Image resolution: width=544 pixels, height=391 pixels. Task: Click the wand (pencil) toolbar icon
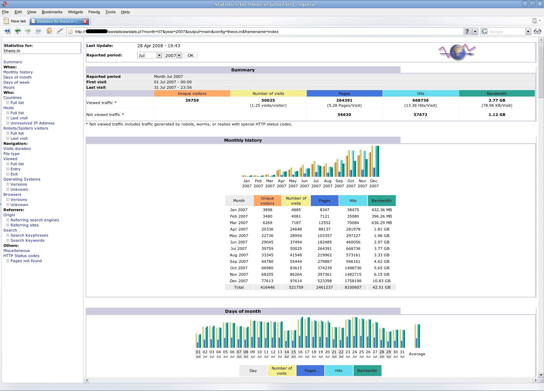click(x=60, y=31)
